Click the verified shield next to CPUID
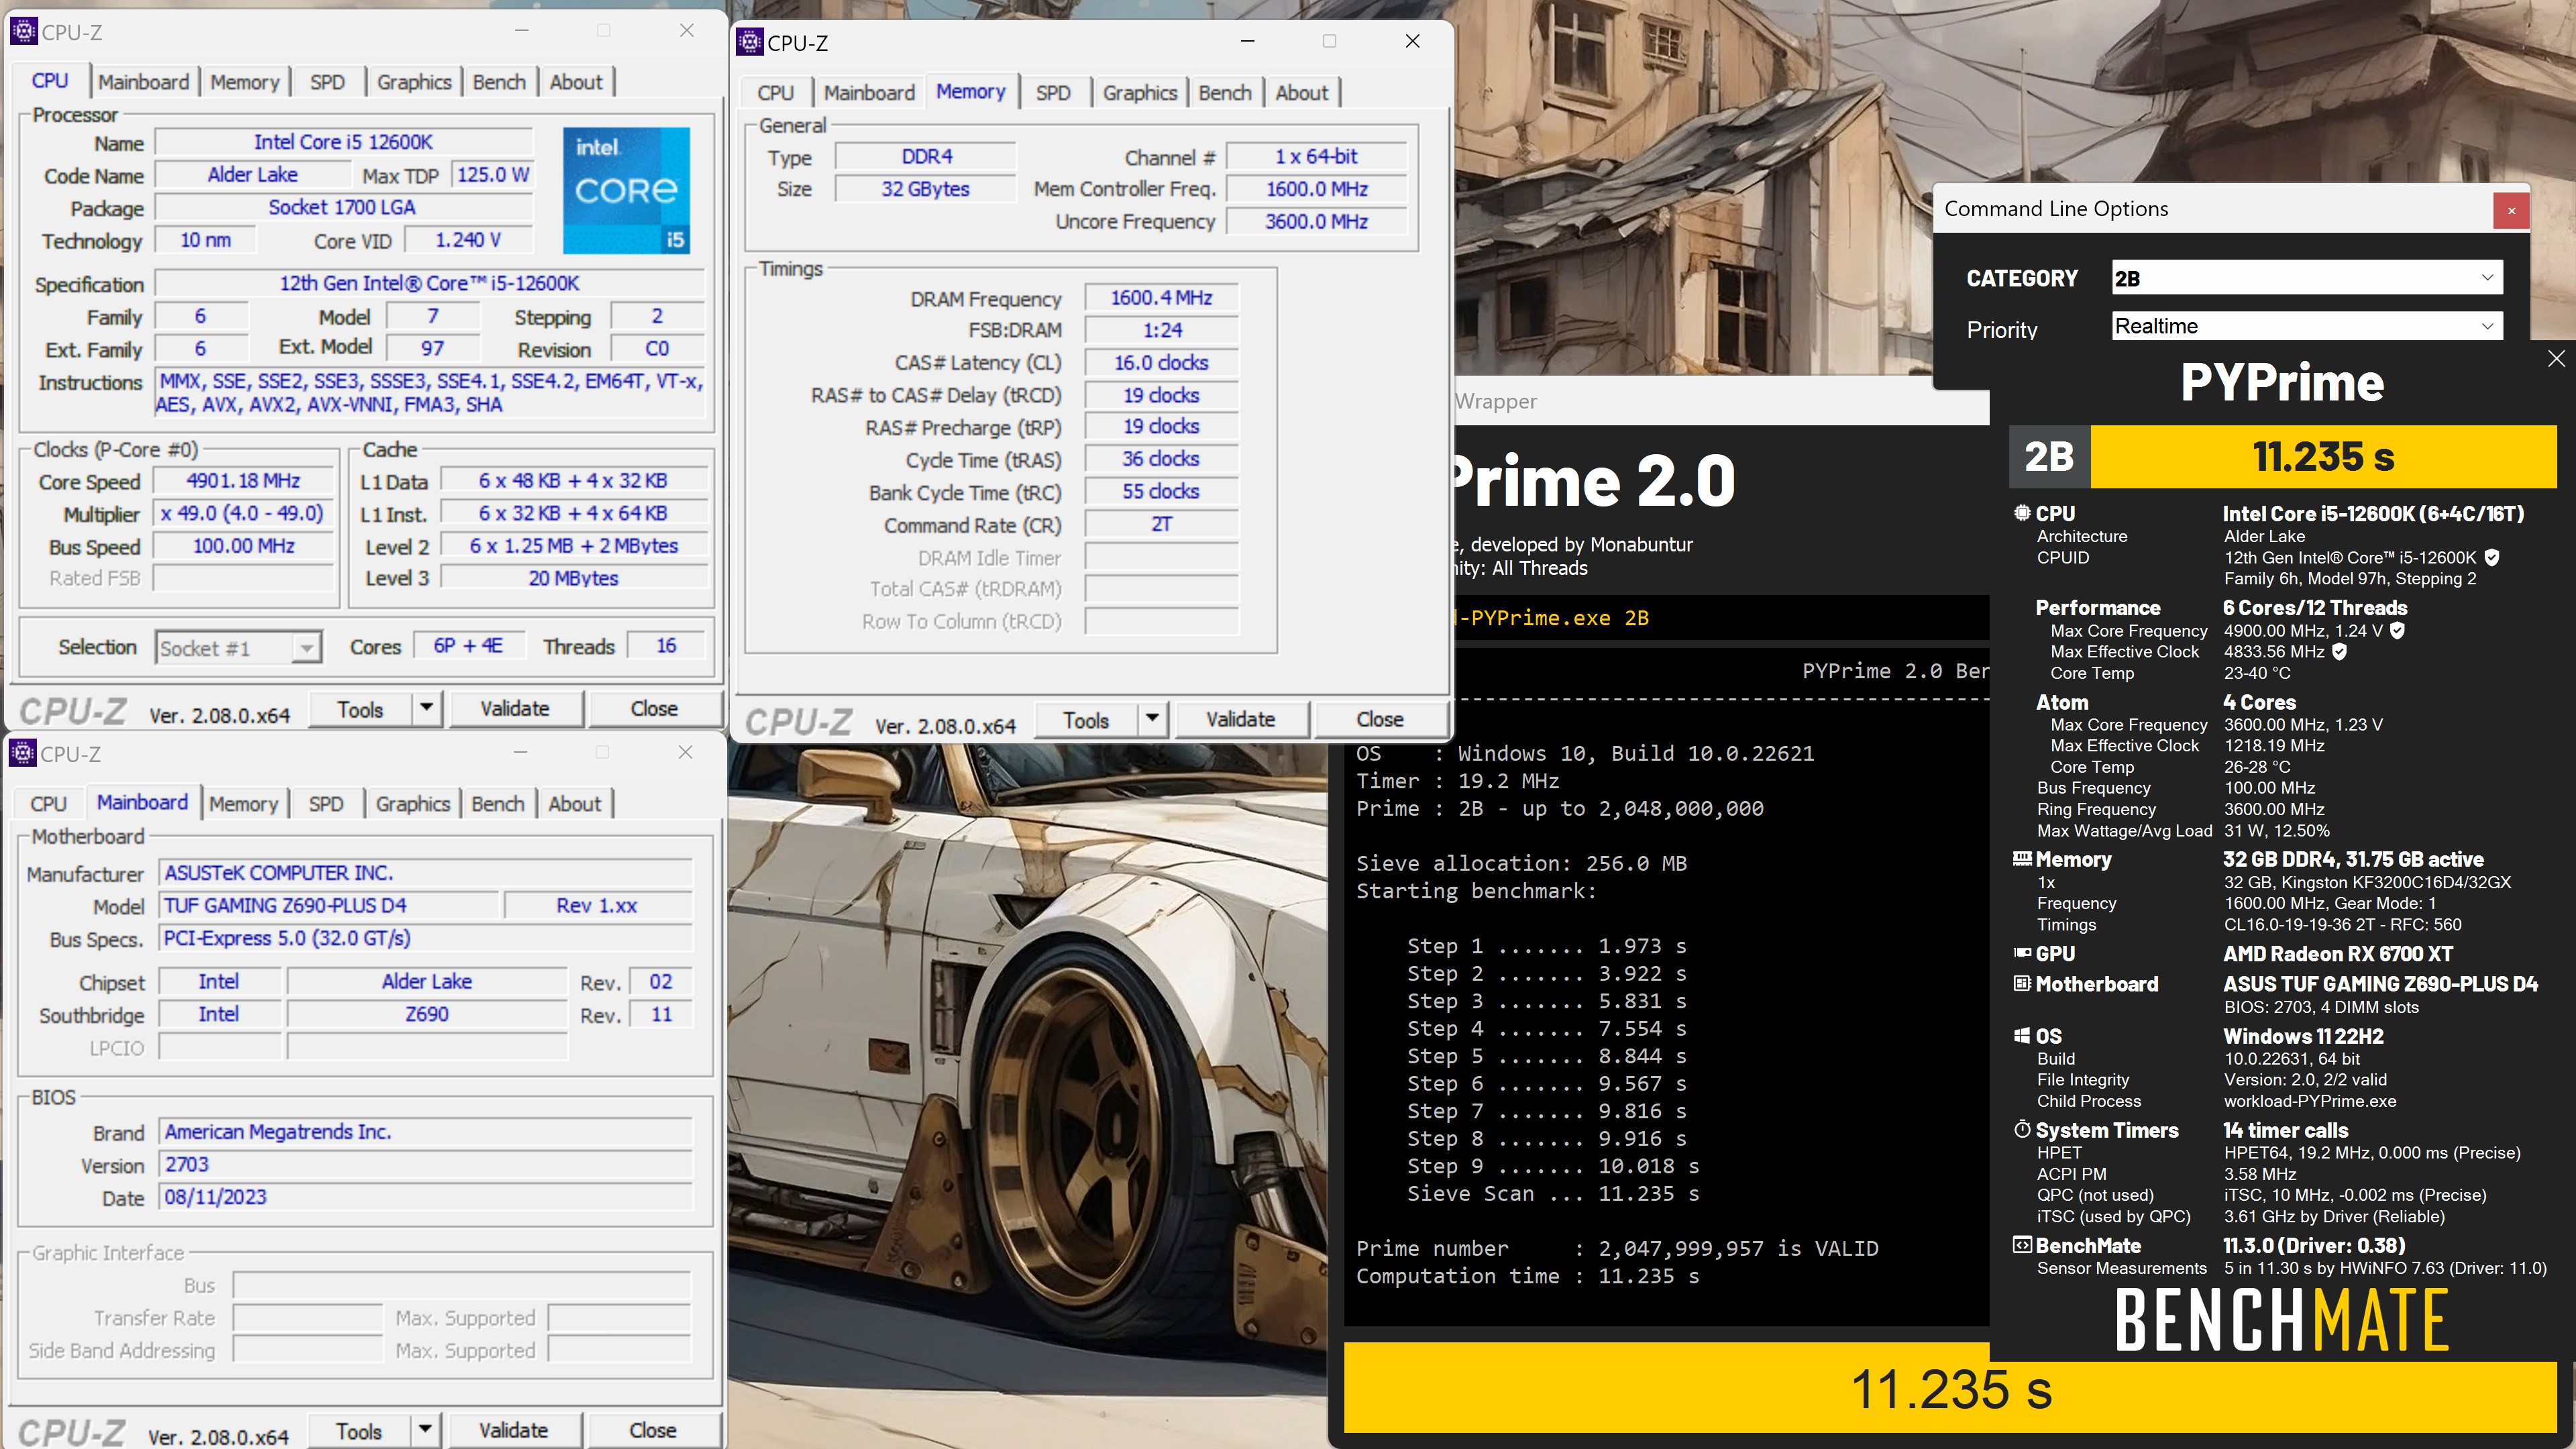 tap(2492, 558)
